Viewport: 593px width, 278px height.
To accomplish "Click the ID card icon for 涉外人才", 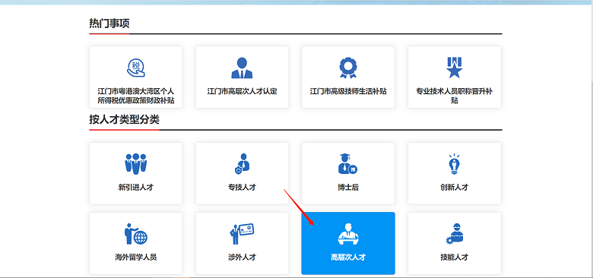I will pos(242,234).
